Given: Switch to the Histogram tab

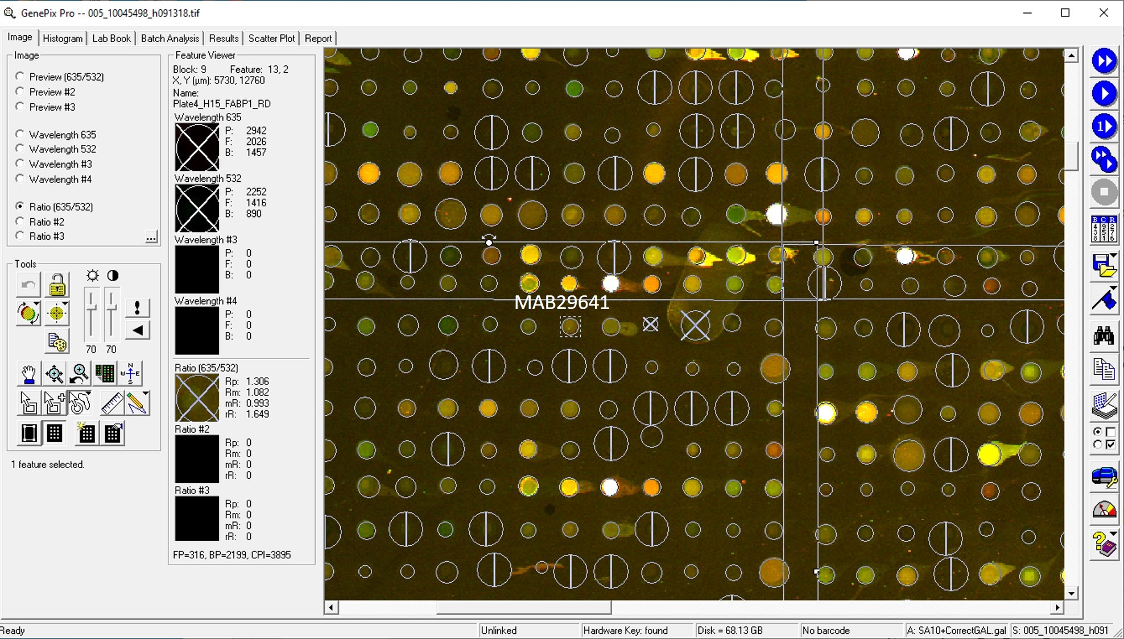Looking at the screenshot, I should tap(63, 38).
